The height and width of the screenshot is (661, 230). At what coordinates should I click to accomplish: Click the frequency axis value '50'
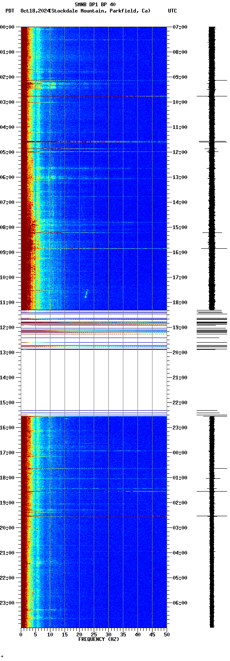167,635
